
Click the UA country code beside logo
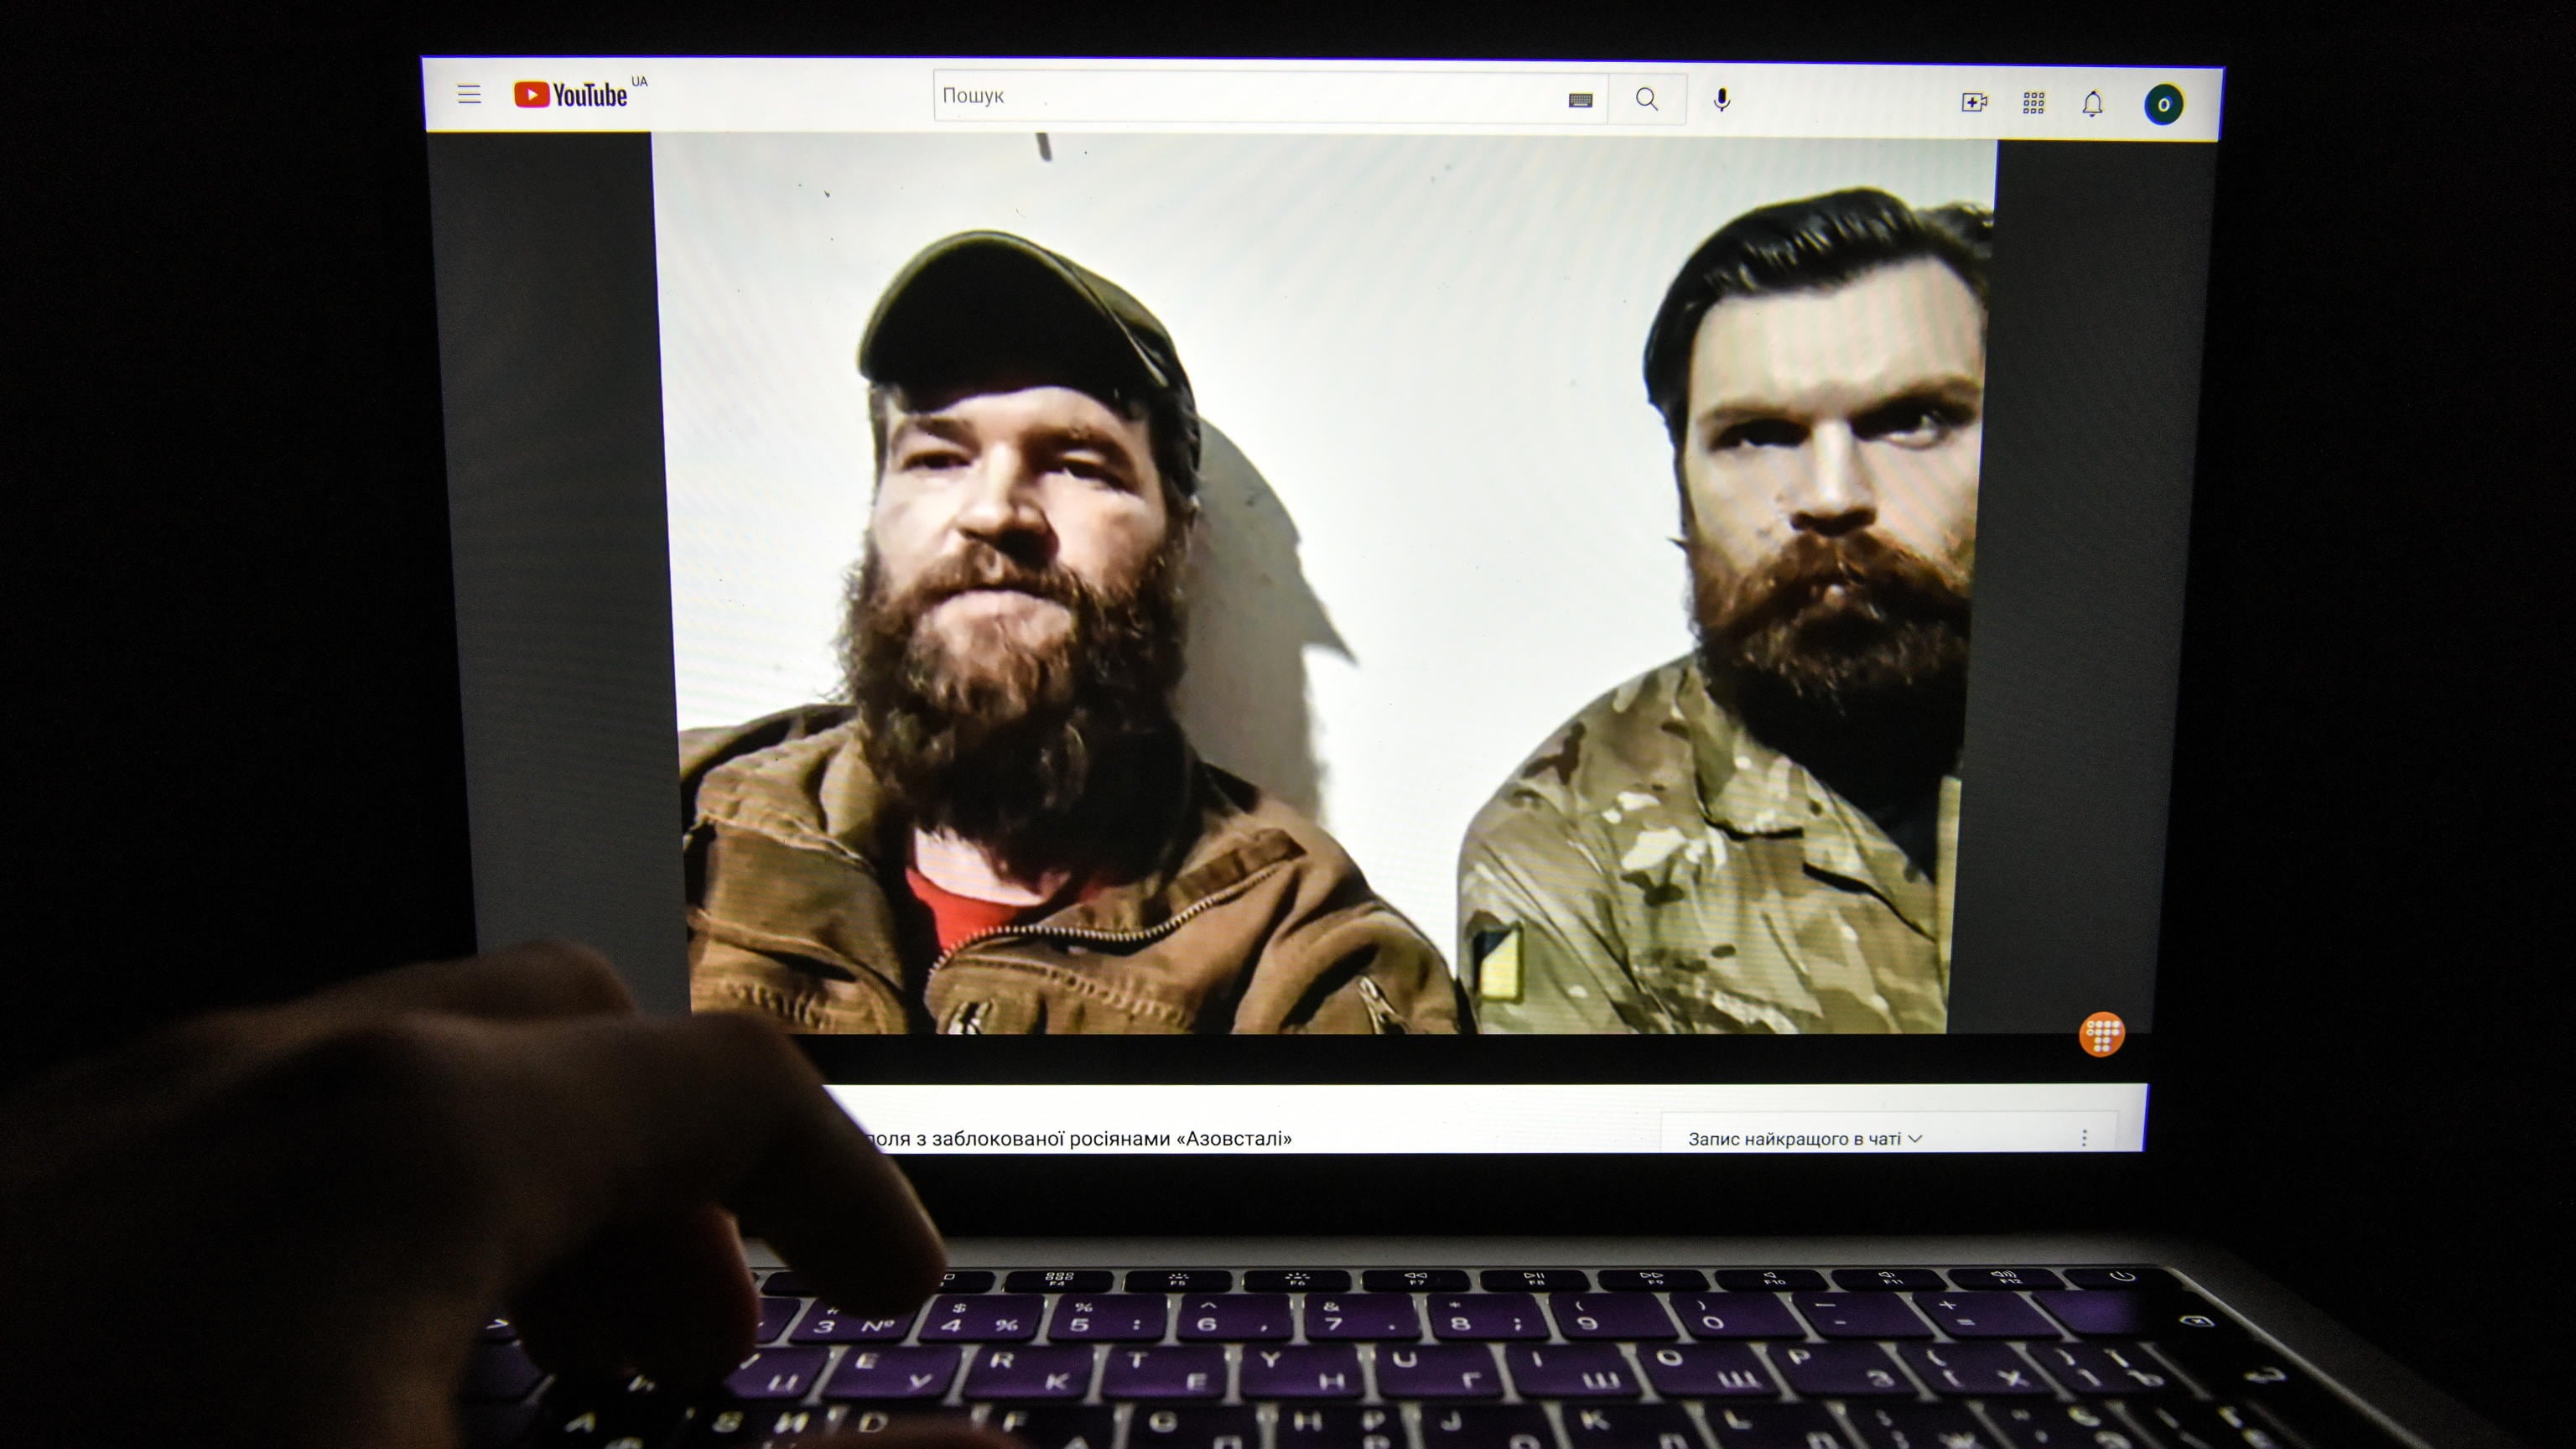pos(640,82)
